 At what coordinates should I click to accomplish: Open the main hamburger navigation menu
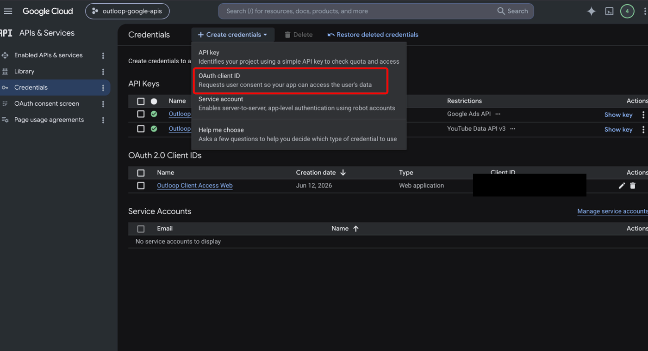point(8,11)
